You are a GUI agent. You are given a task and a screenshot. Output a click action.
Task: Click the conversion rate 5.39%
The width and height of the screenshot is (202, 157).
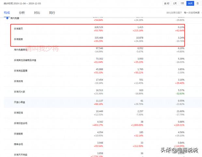[181, 59]
